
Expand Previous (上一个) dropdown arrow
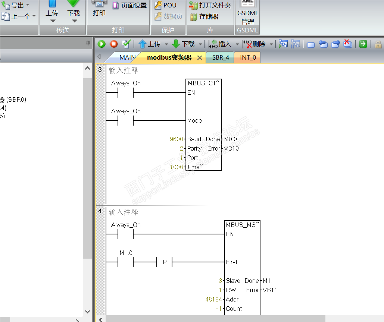[x=34, y=16]
